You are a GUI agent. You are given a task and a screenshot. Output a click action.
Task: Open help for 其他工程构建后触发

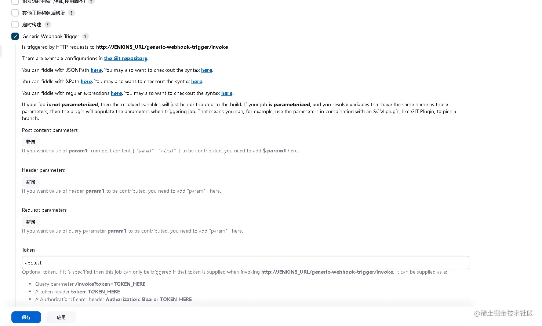(x=72, y=13)
